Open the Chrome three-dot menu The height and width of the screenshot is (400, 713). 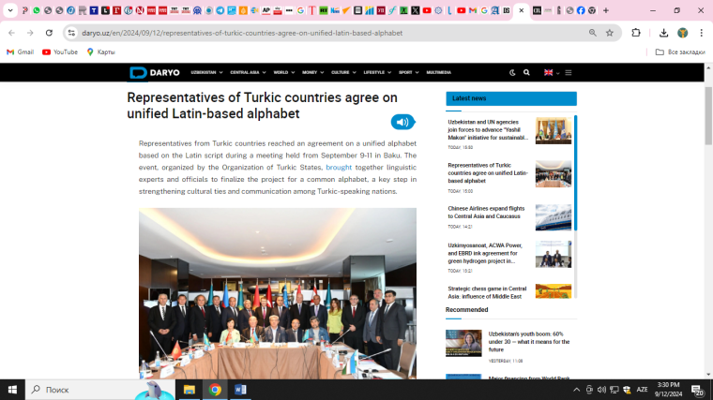coord(702,33)
